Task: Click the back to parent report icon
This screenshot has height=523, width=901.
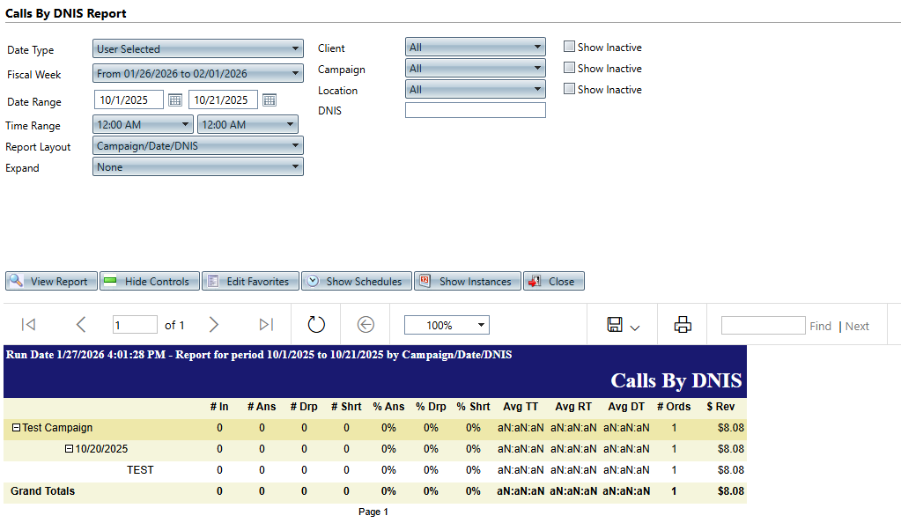Action: tap(366, 325)
